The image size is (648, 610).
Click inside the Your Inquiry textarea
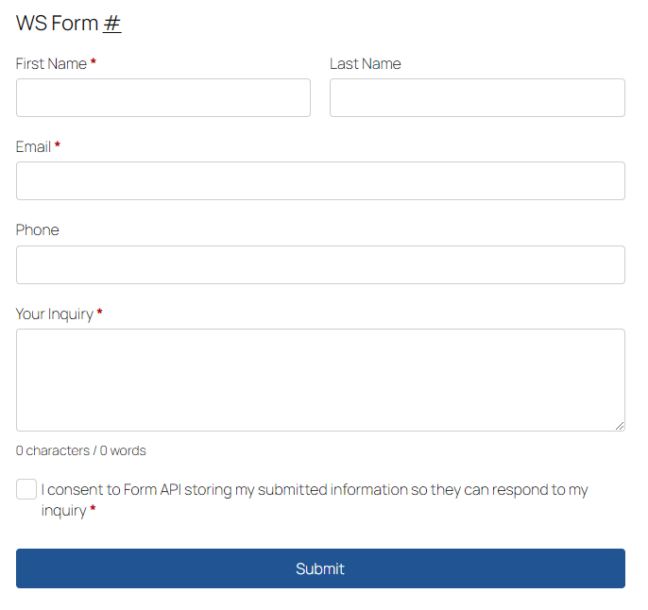(x=320, y=380)
